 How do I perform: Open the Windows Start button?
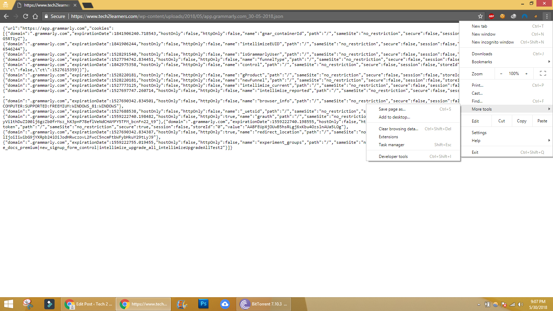click(8, 304)
